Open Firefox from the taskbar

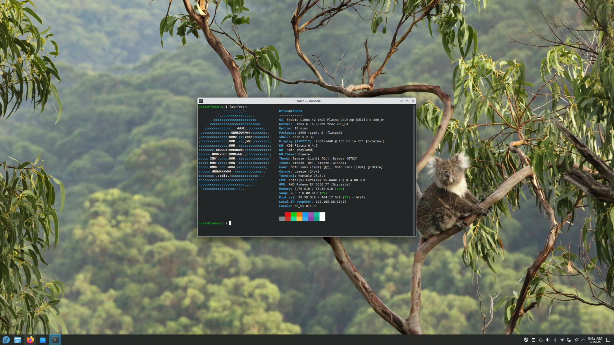pos(30,340)
